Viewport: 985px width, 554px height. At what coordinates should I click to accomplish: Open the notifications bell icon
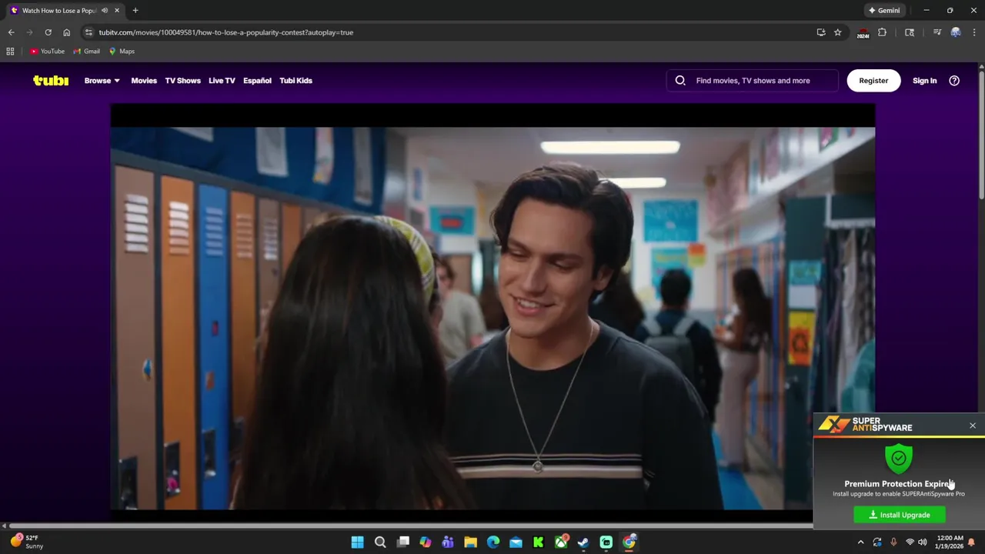(972, 542)
